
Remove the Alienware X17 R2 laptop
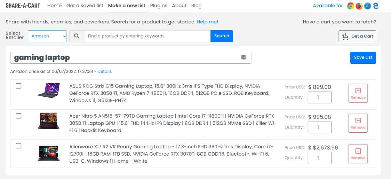(x=358, y=154)
